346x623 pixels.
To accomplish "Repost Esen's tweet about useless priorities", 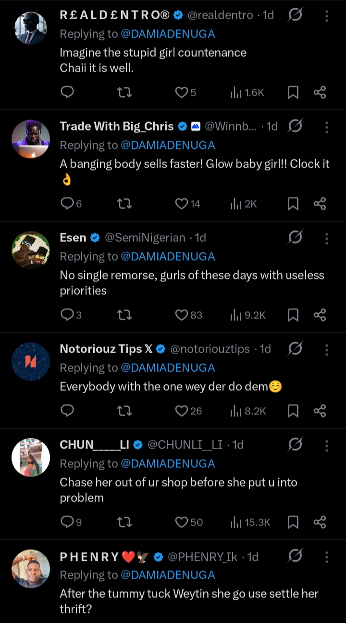I will (x=124, y=315).
